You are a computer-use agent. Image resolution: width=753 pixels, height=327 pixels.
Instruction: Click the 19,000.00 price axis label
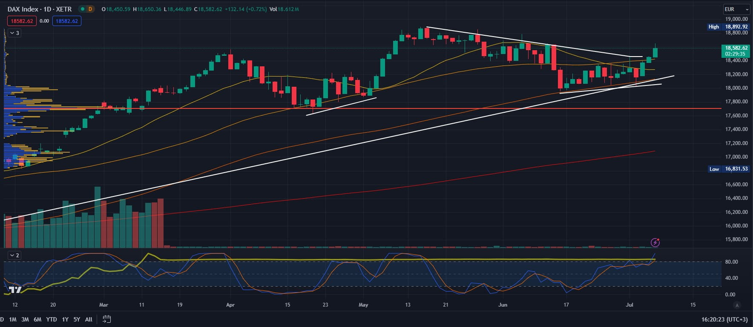coord(736,19)
